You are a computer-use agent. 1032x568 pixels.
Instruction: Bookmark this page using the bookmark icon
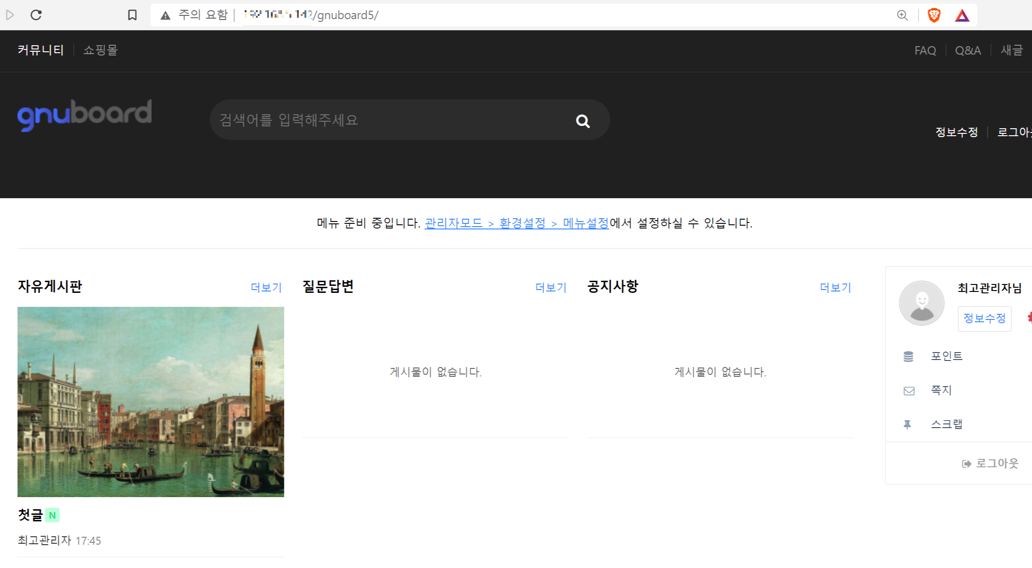(132, 15)
